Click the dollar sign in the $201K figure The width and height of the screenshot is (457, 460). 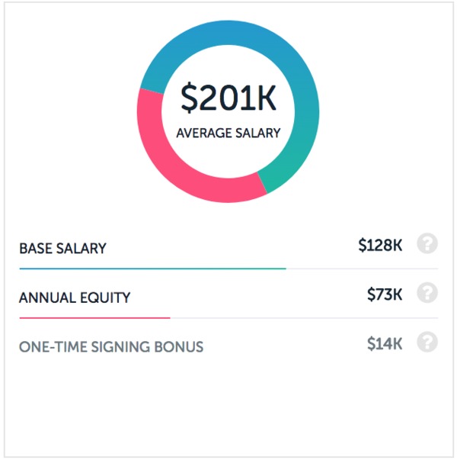(189, 98)
